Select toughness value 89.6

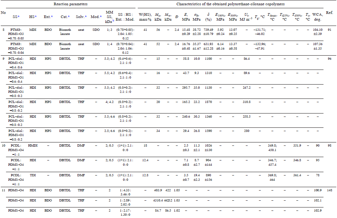point(247,73)
